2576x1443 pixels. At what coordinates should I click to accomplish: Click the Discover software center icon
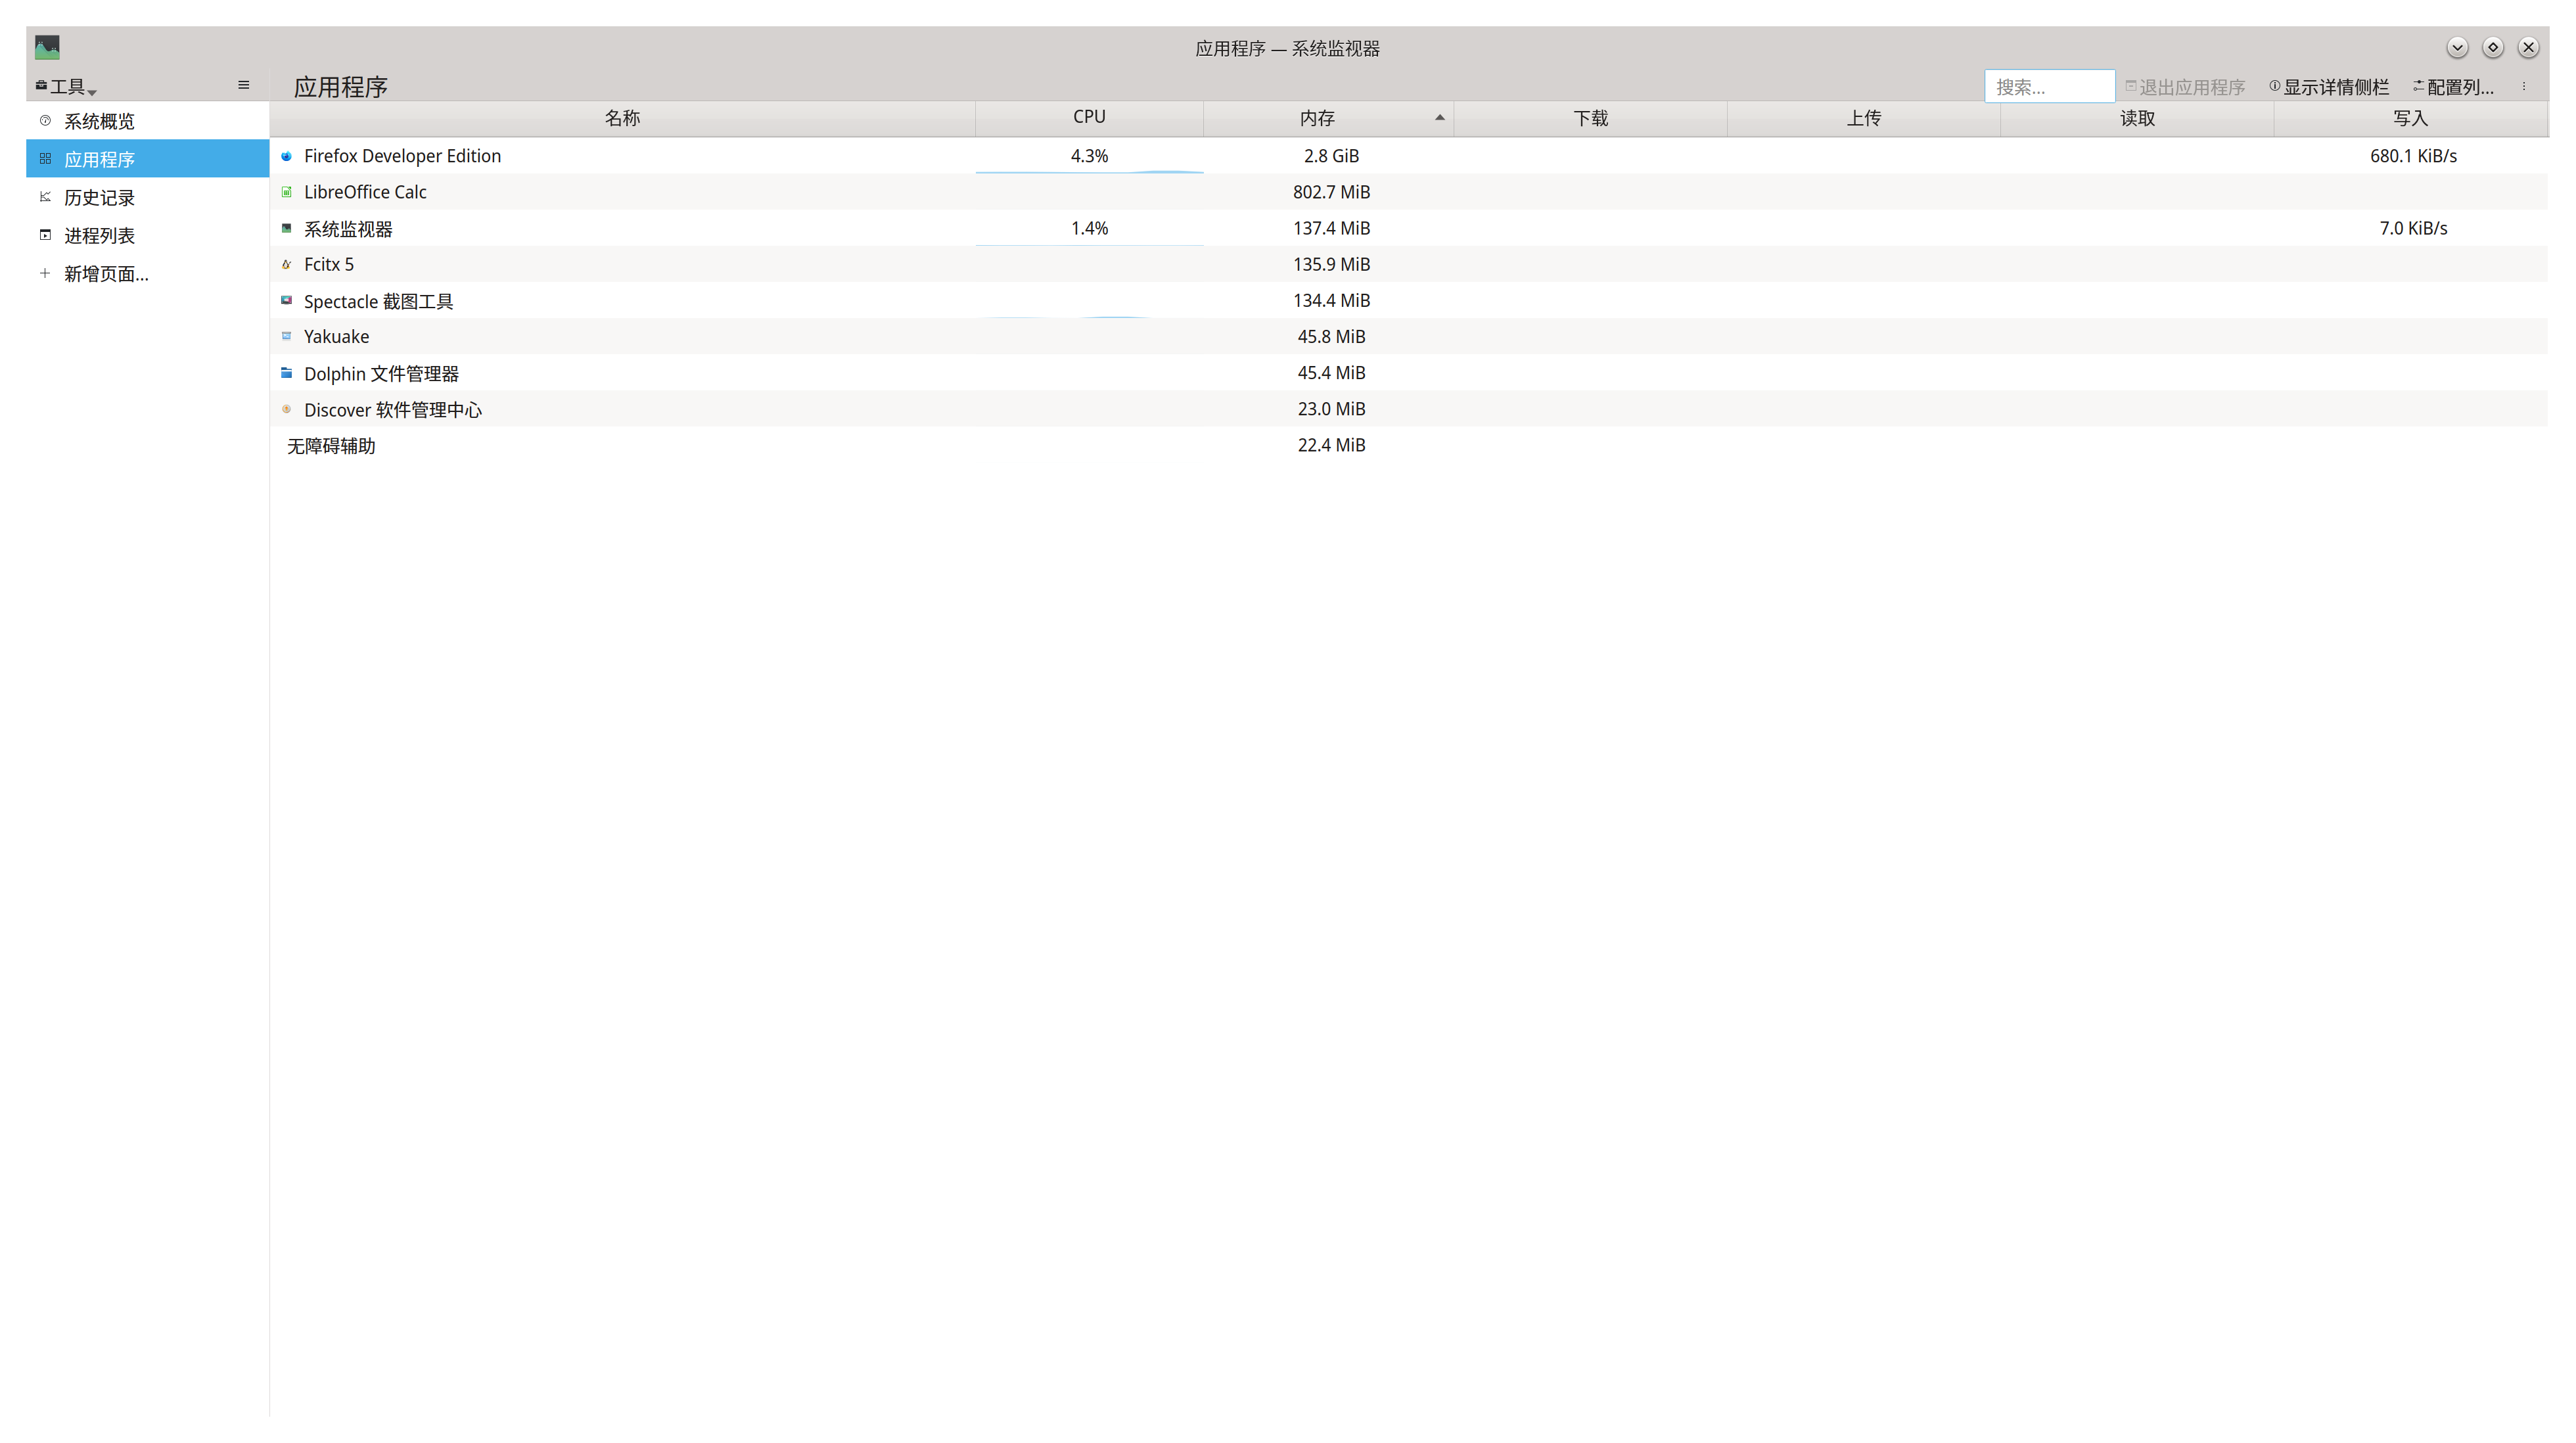click(x=286, y=409)
